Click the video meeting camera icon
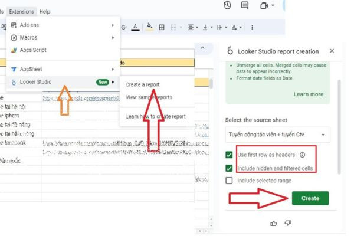 [264, 5]
